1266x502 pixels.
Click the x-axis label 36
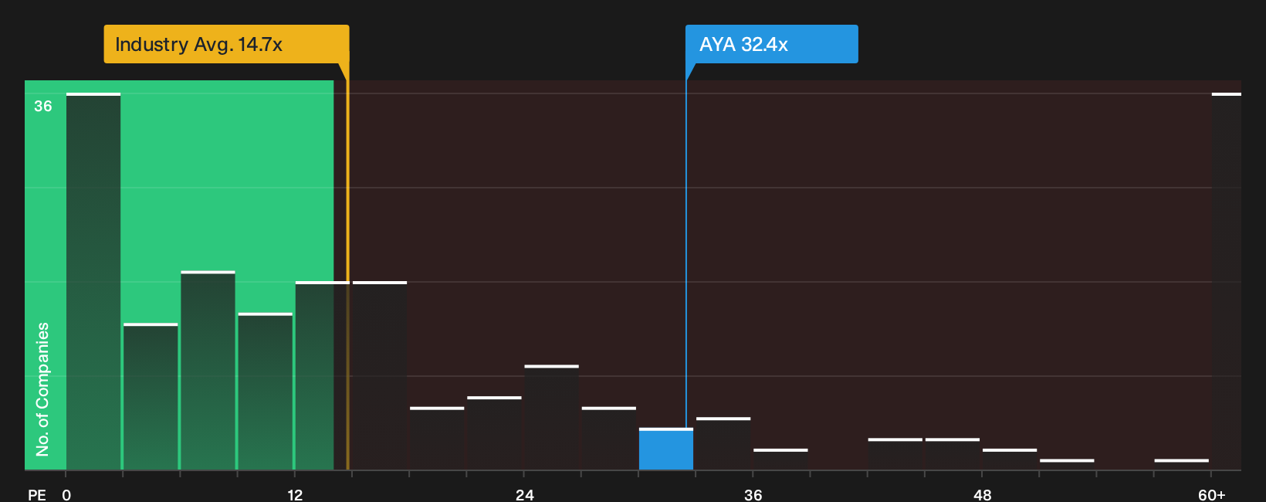coord(753,495)
